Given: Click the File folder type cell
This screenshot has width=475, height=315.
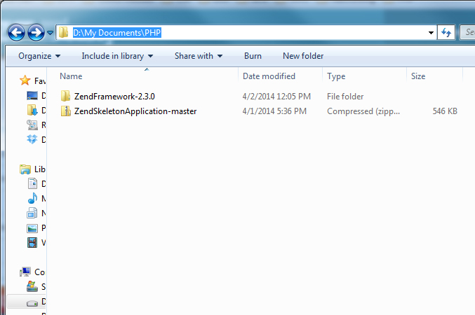Looking at the screenshot, I should [345, 97].
